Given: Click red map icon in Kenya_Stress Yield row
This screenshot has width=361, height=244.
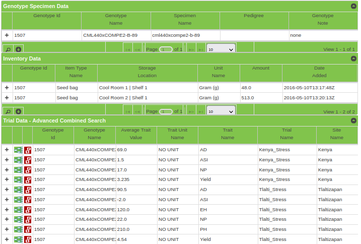Looking at the screenshot, I should click(x=28, y=179).
